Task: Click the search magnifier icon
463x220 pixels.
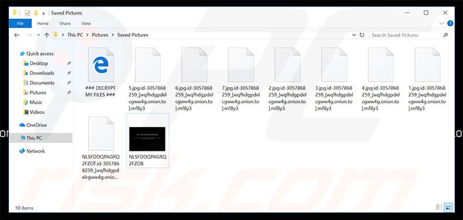Action: (x=445, y=35)
